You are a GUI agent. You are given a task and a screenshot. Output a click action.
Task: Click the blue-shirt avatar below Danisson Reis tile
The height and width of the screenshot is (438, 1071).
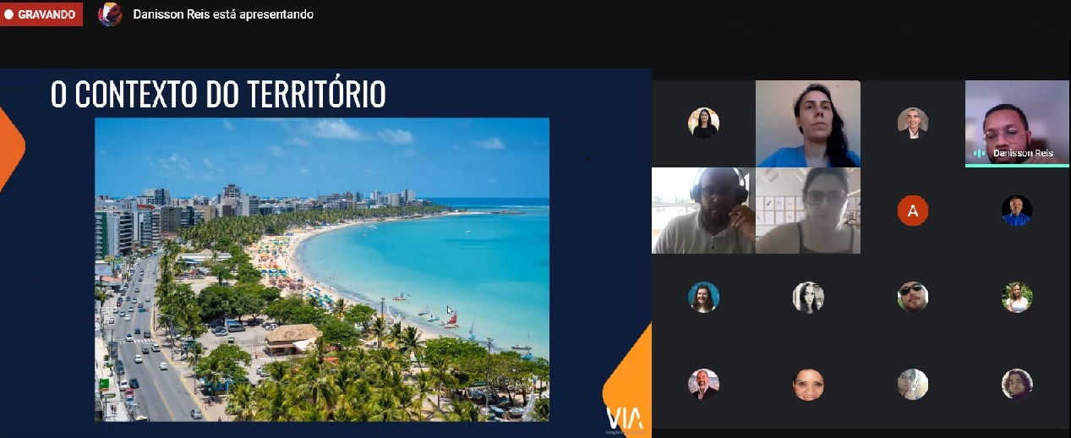click(1017, 211)
